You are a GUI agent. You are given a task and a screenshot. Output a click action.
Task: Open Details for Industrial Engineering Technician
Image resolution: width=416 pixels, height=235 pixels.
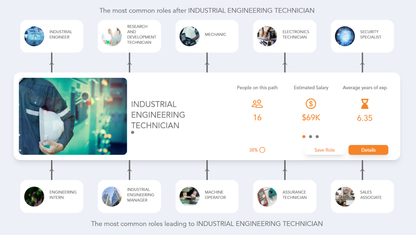tap(368, 150)
